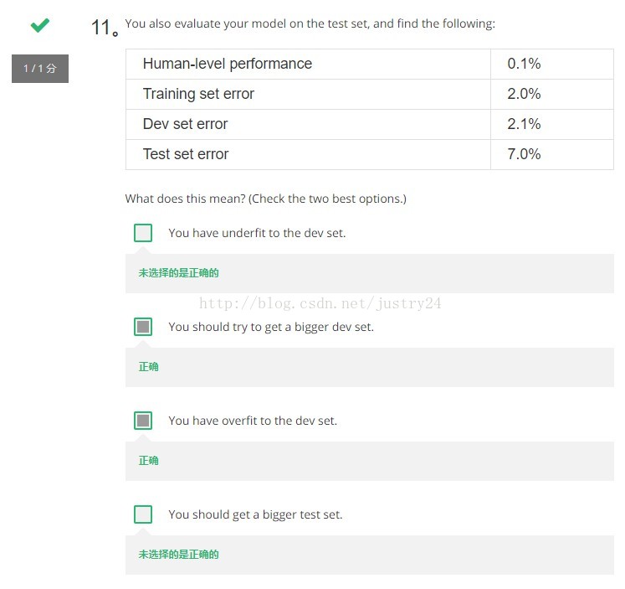Viewport: 625px width, 589px height.
Task: Uncheck 'You have overfit to the dev set'
Action: 143,421
